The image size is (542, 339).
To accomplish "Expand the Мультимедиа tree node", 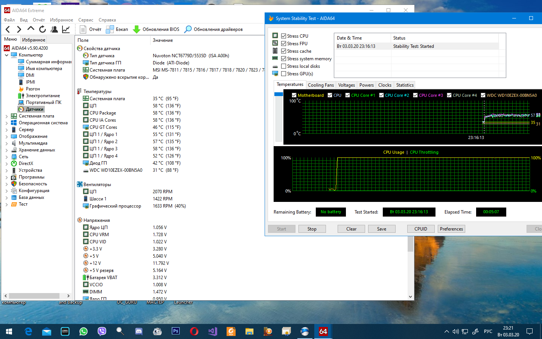I will (x=6, y=143).
